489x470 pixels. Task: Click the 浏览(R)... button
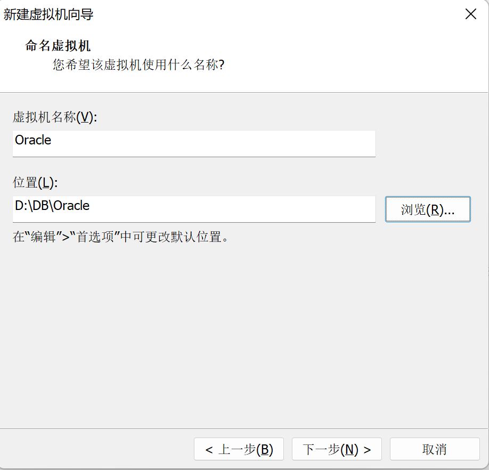coord(428,209)
